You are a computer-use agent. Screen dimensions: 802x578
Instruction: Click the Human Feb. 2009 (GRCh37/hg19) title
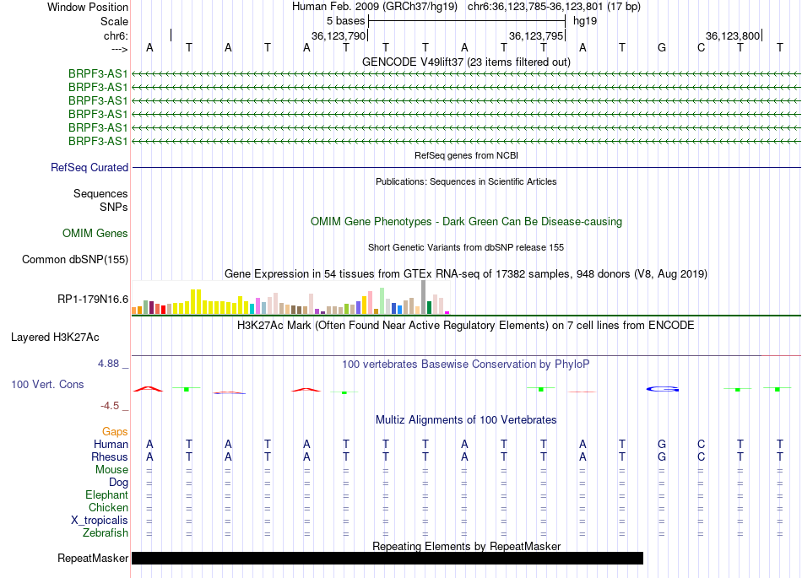(x=376, y=7)
